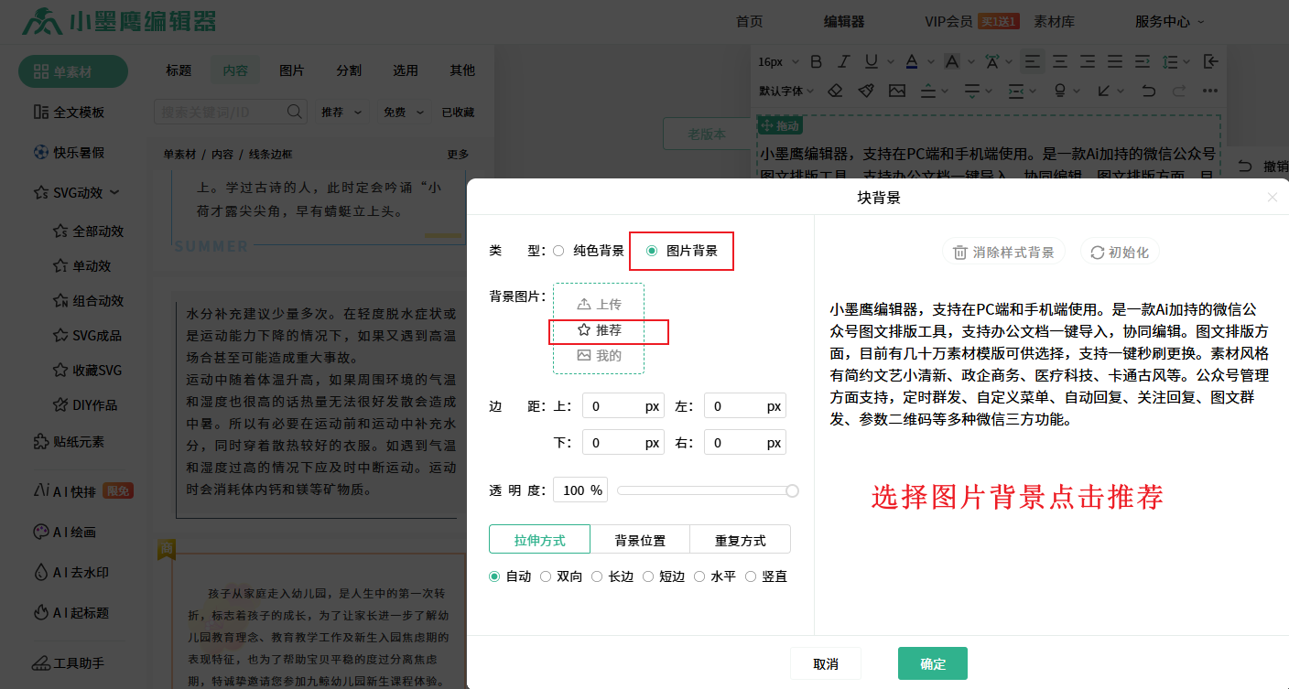Image resolution: width=1289 pixels, height=689 pixels.
Task: Click the 初始化 reset button
Action: pyautogui.click(x=1121, y=253)
